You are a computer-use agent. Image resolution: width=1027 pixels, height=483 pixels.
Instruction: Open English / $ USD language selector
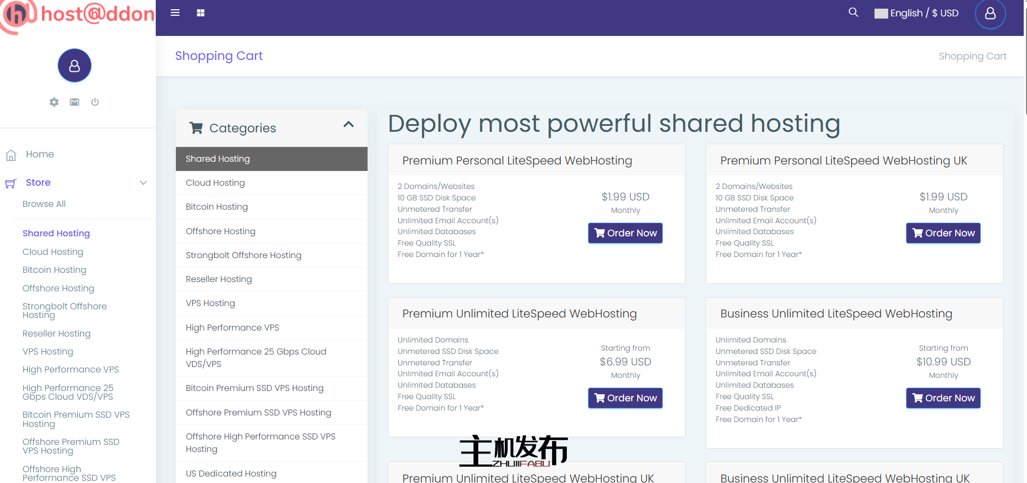point(916,13)
